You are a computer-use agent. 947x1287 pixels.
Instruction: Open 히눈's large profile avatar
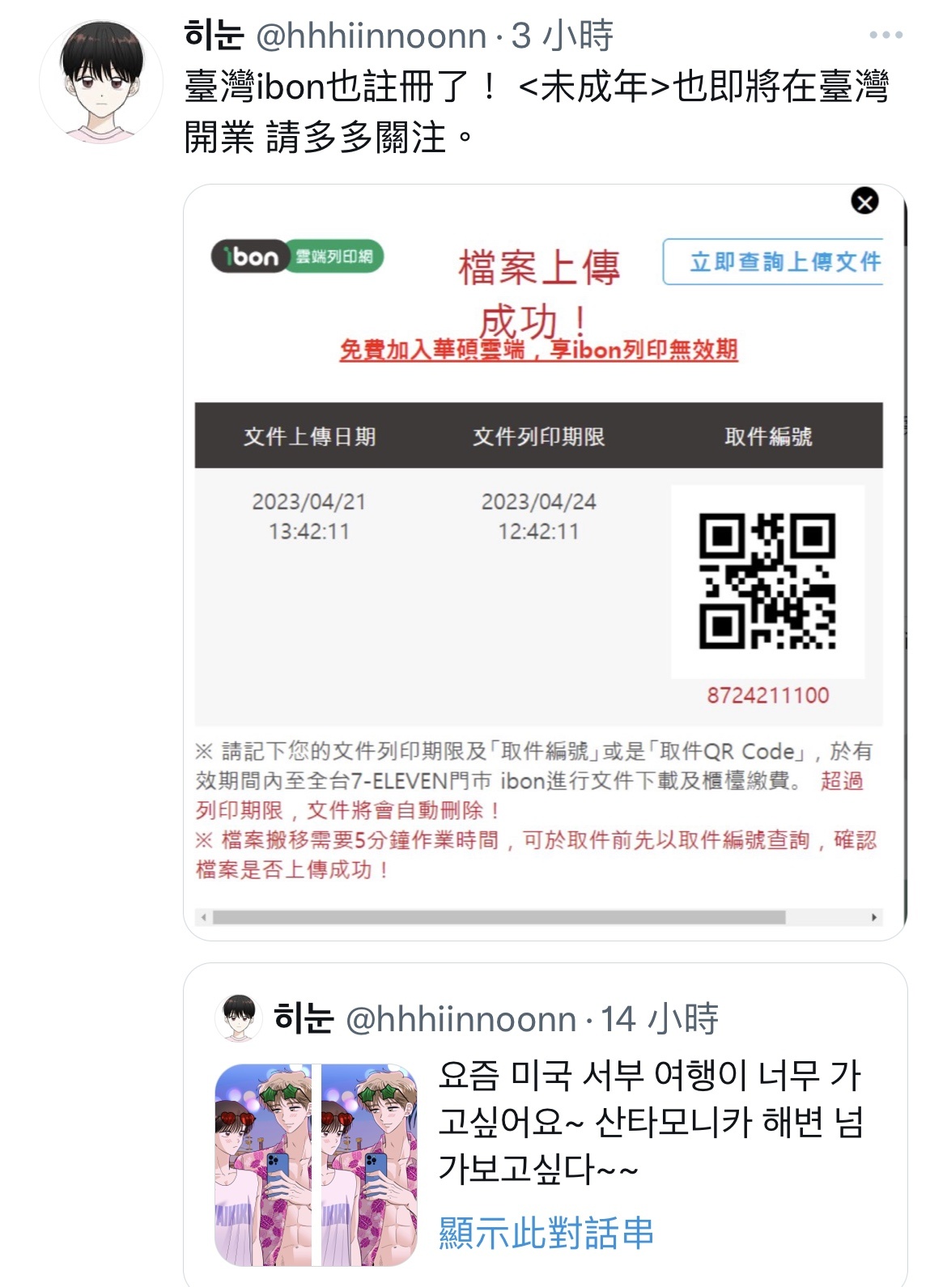tap(102, 82)
